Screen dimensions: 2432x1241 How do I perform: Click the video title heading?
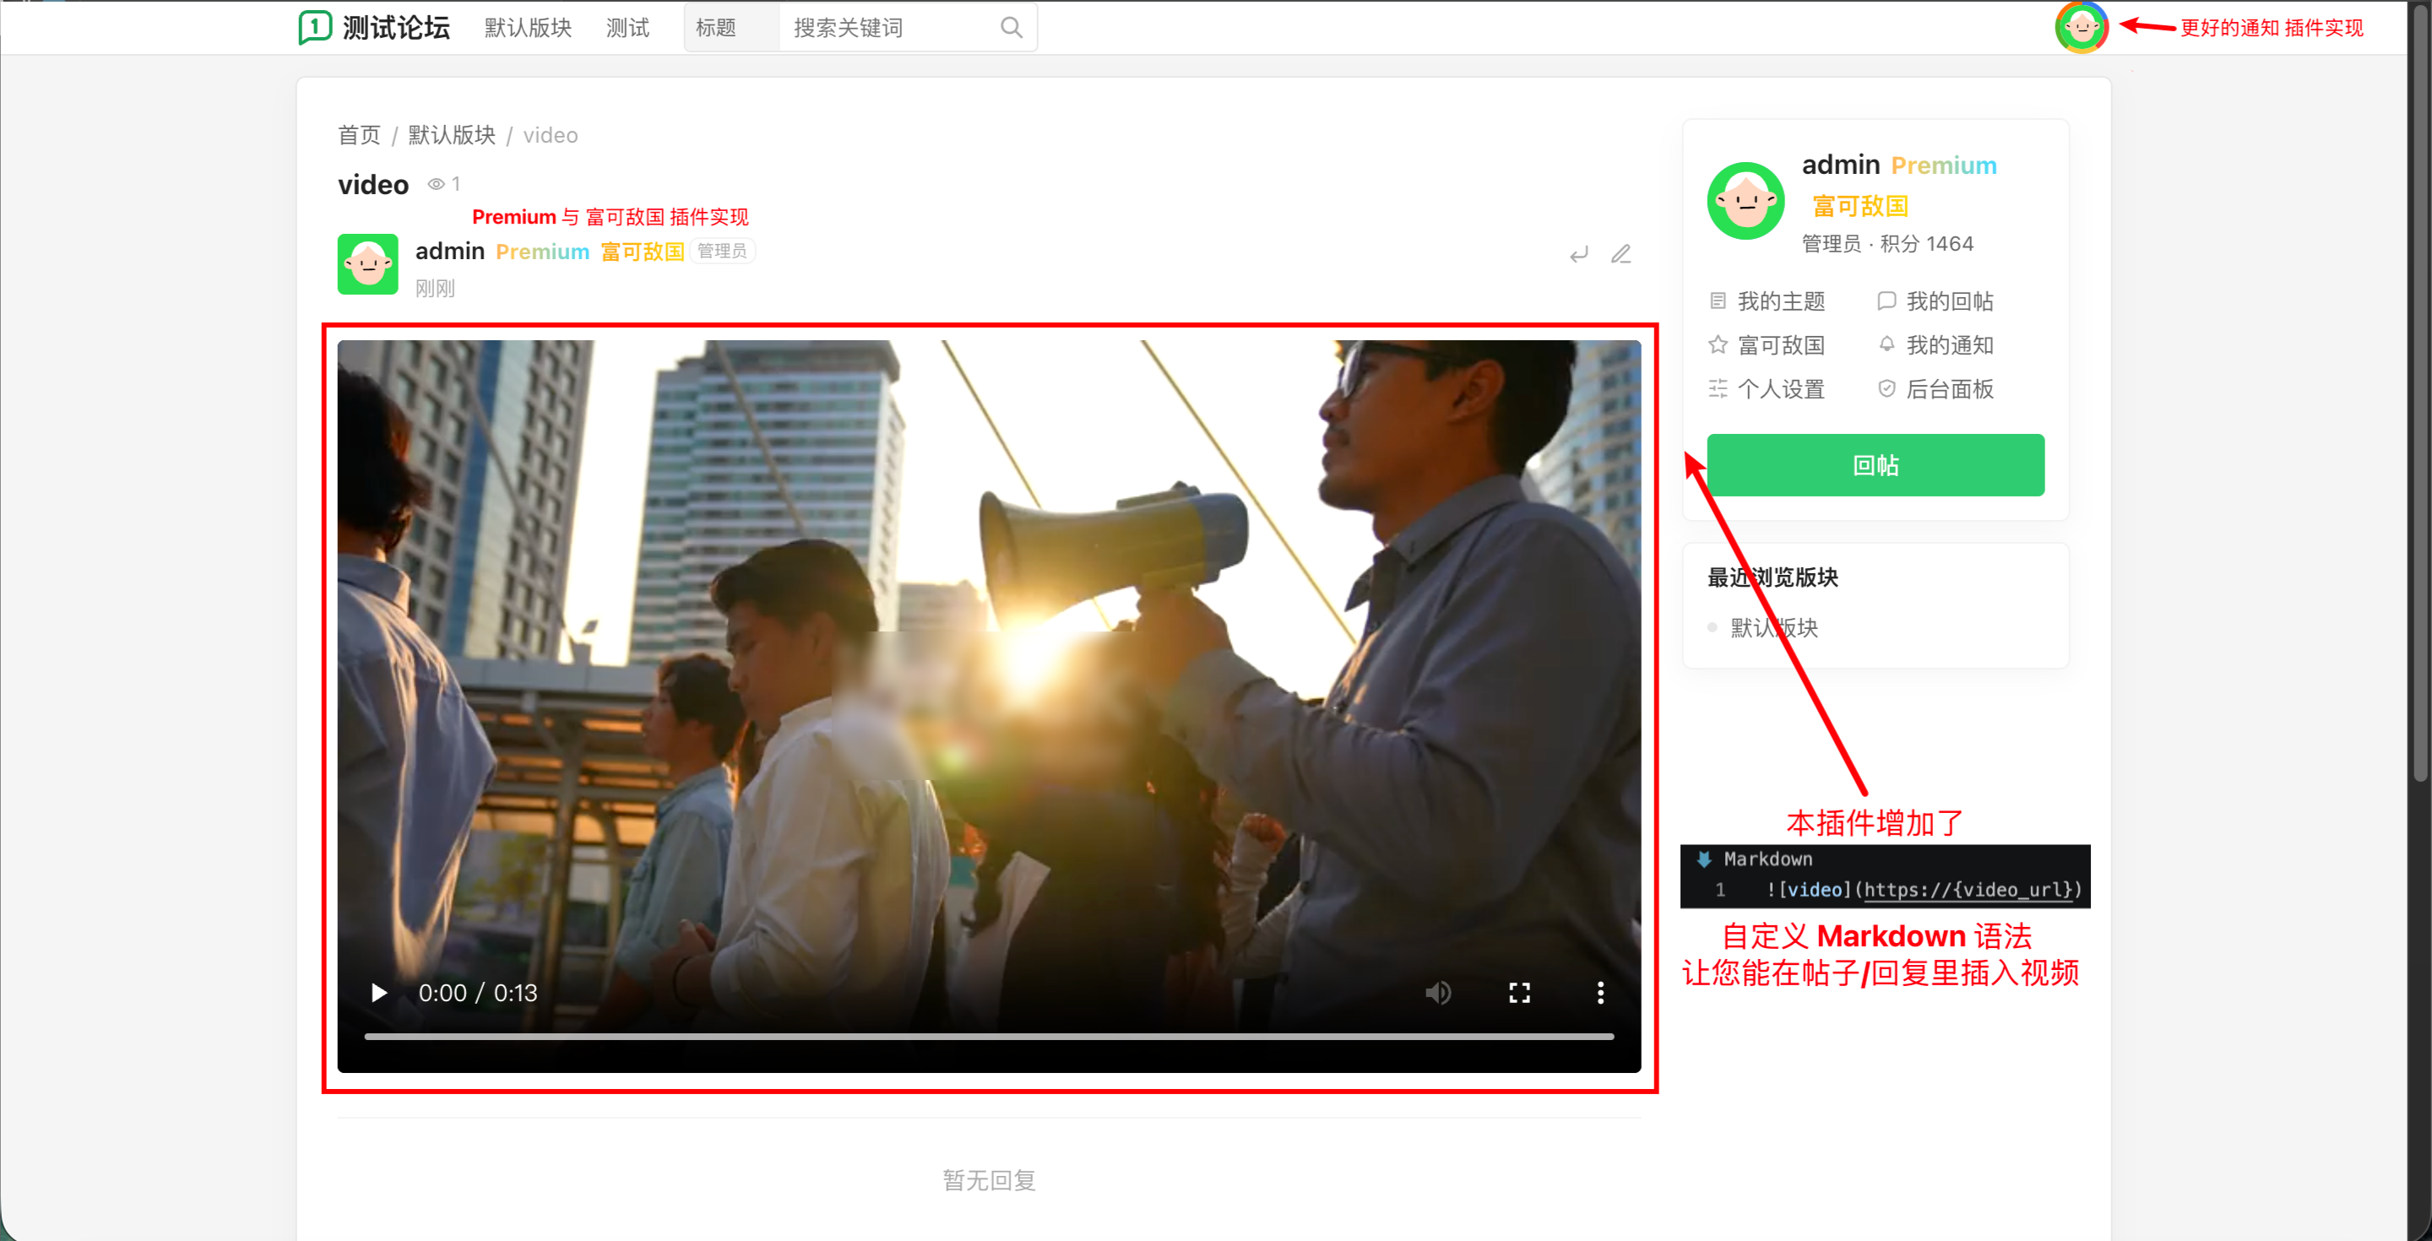tap(373, 185)
